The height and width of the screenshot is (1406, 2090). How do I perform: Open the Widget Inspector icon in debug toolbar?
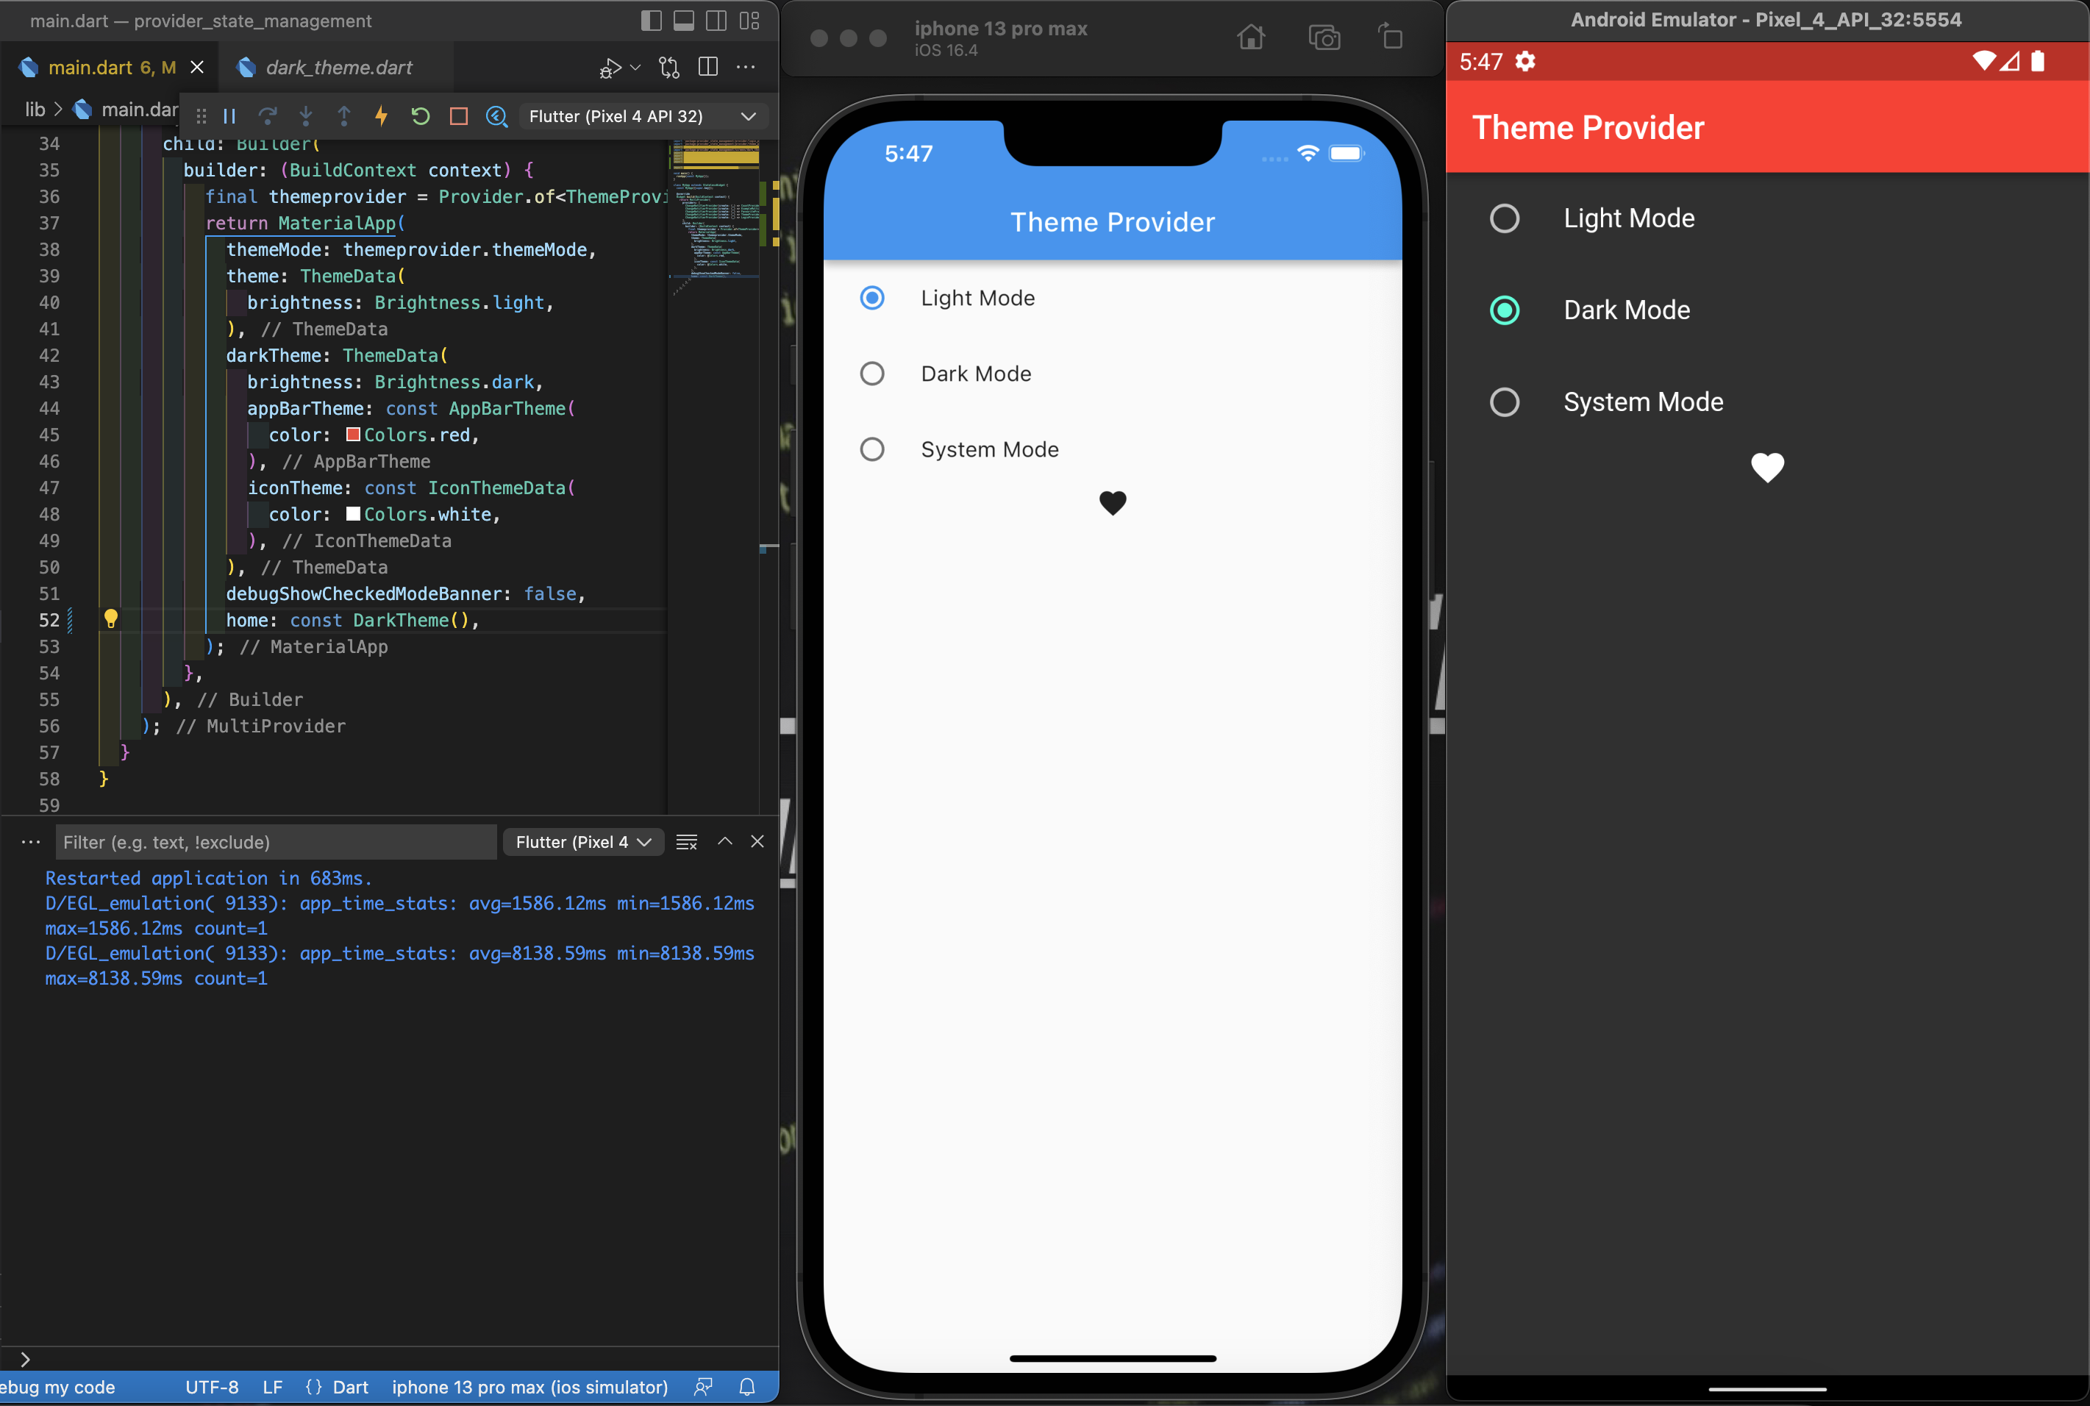pyautogui.click(x=496, y=115)
